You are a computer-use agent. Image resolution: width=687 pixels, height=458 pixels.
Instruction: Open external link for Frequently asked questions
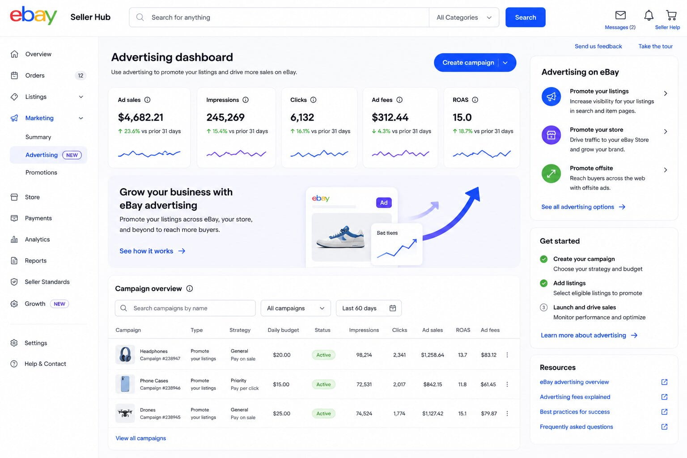click(664, 427)
